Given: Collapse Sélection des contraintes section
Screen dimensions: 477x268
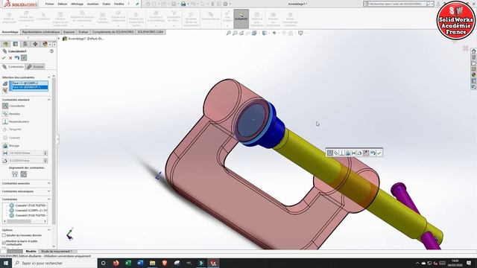Looking at the screenshot, I should point(49,77).
